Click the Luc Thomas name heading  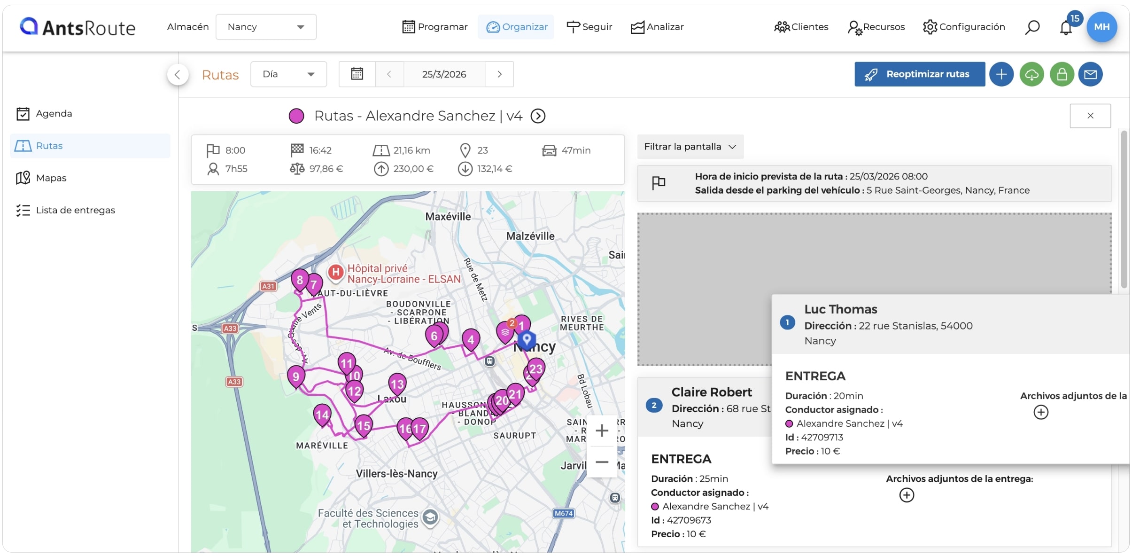click(x=840, y=309)
